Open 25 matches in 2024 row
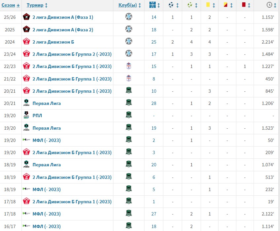Viewport: 280px width, 231px height. (x=154, y=42)
